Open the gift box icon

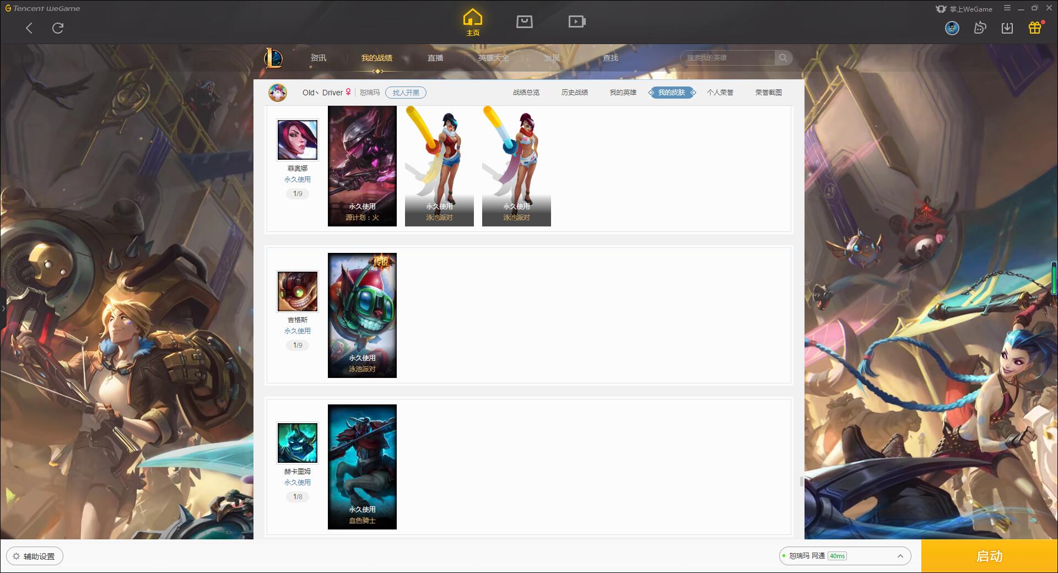pos(1035,28)
